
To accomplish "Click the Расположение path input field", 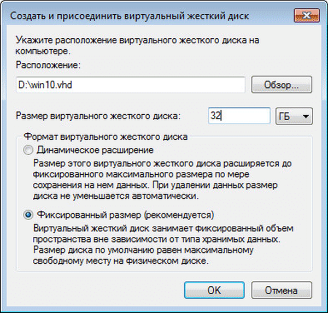I will pos(131,85).
